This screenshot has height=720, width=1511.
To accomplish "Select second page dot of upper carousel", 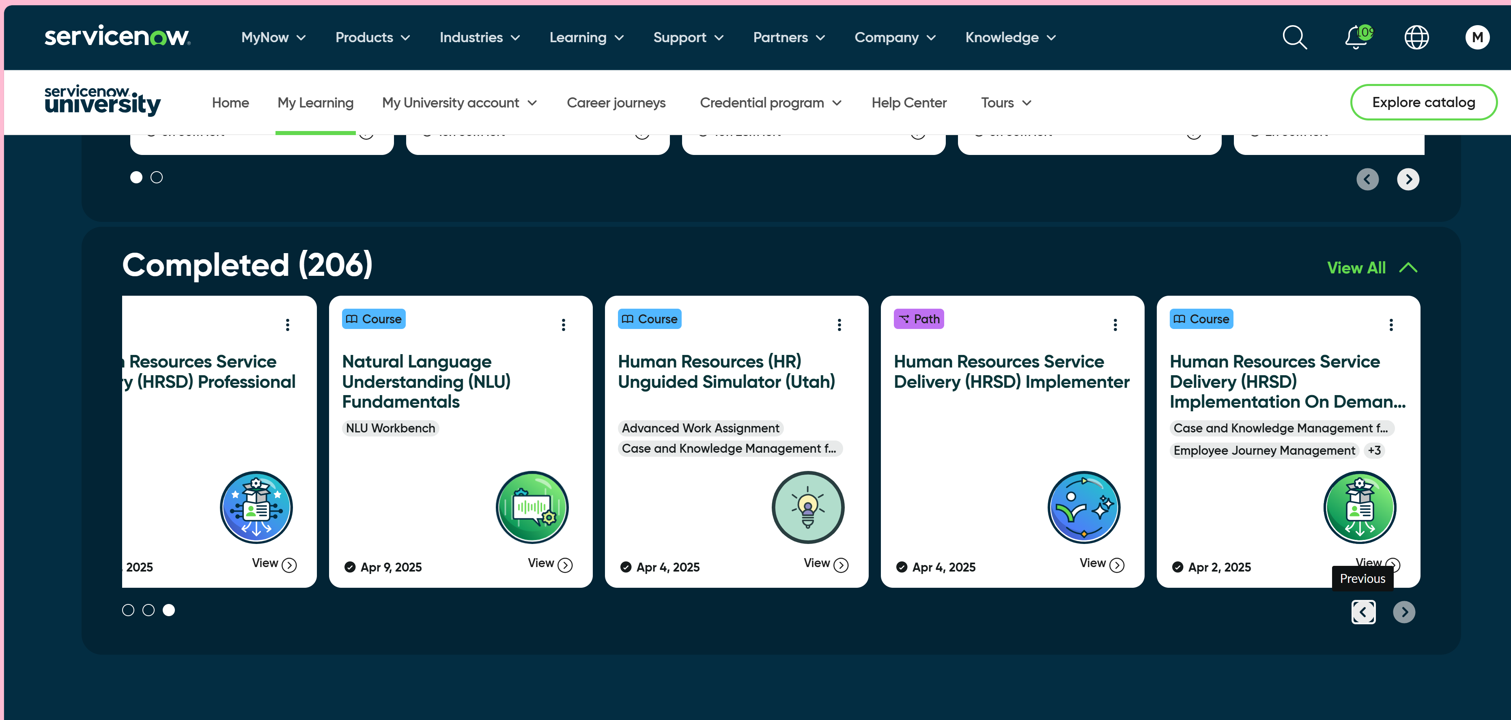I will coord(157,177).
